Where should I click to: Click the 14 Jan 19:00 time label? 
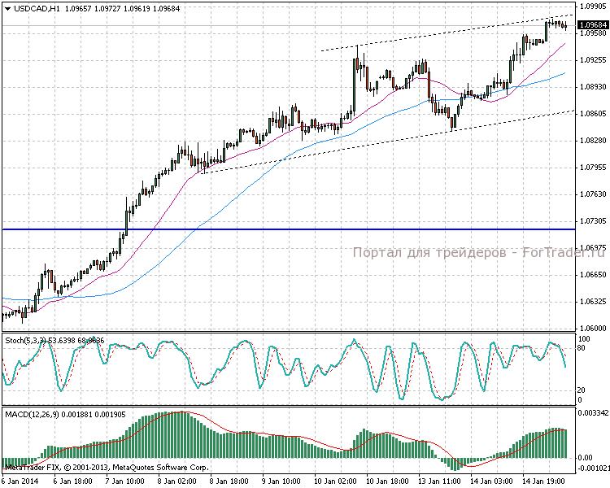point(545,481)
